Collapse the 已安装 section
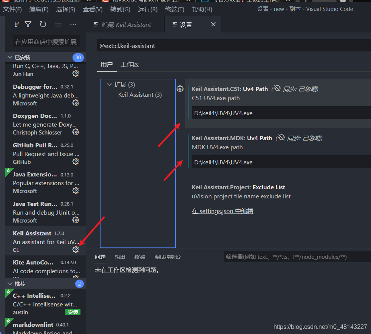 10,57
